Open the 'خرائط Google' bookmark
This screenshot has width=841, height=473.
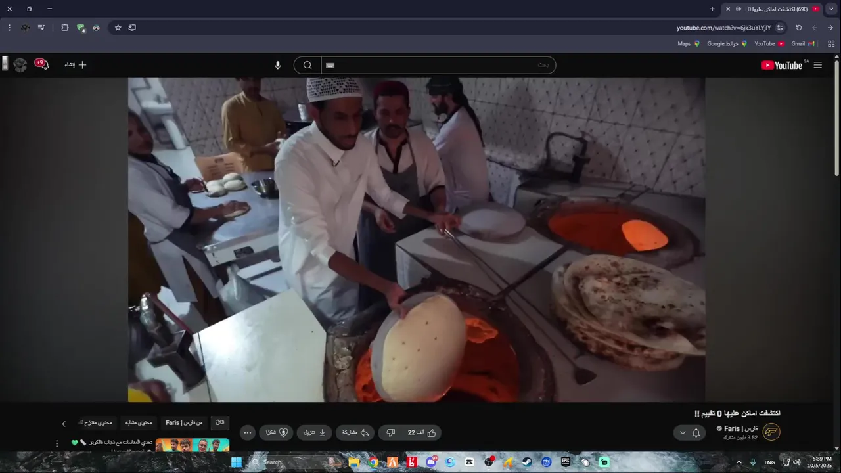pyautogui.click(x=727, y=44)
